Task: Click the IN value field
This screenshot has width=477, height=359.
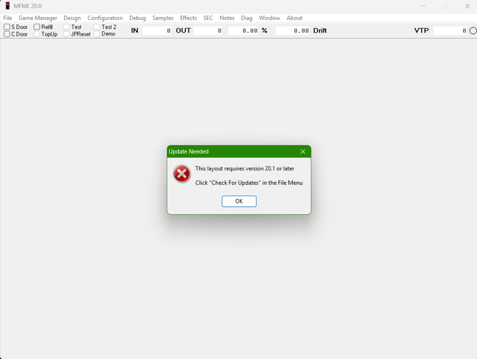Action: (x=157, y=31)
